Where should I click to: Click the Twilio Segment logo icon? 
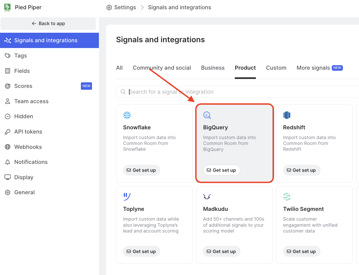coord(287,197)
